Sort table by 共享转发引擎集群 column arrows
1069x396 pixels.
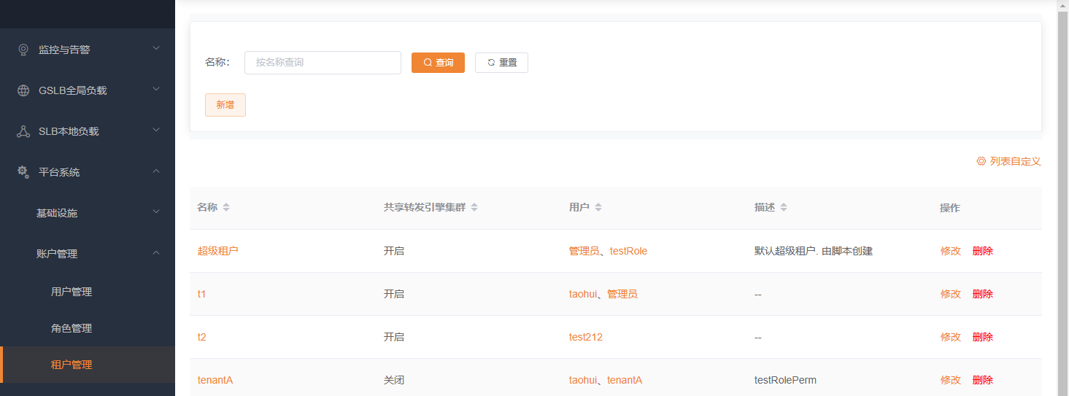(474, 208)
